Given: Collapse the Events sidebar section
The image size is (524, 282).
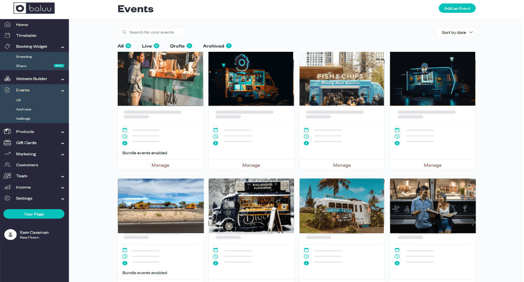Looking at the screenshot, I should pos(63,90).
